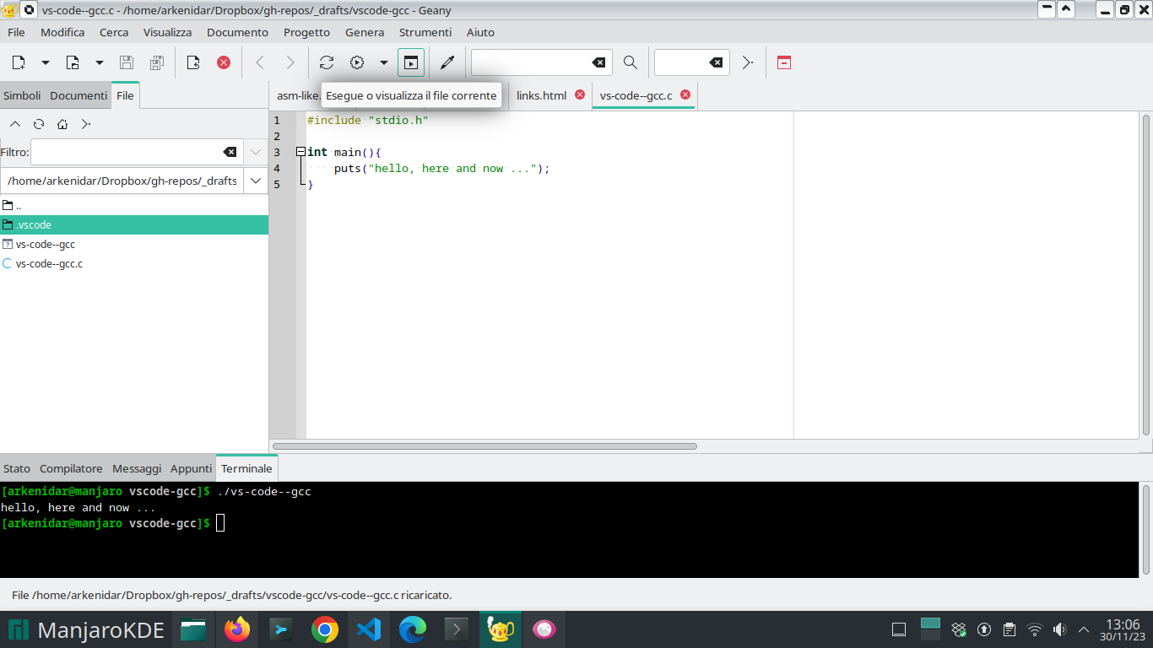1153x648 pixels.
Task: Go to home directory in file browser
Action: [x=62, y=124]
